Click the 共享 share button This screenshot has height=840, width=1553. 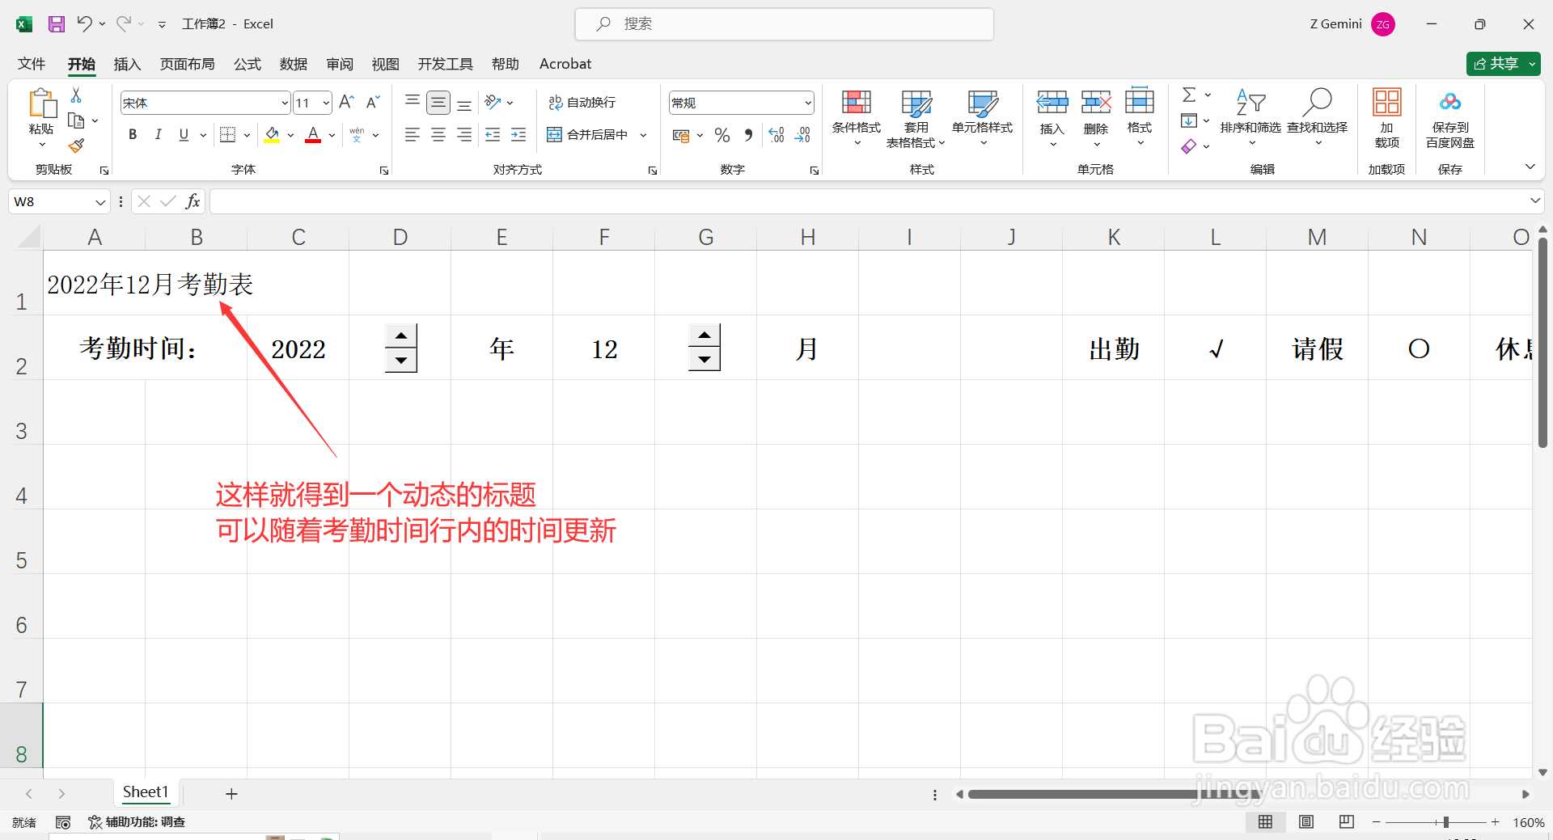pos(1500,63)
